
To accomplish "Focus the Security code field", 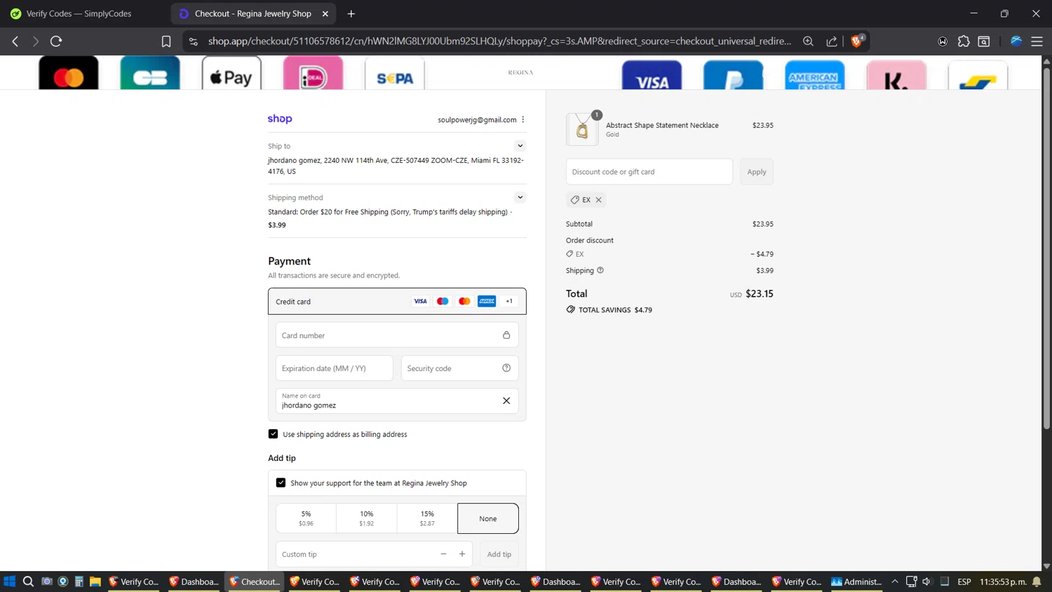I will (459, 368).
